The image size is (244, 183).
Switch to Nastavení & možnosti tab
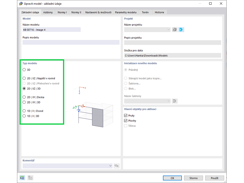[98, 12]
